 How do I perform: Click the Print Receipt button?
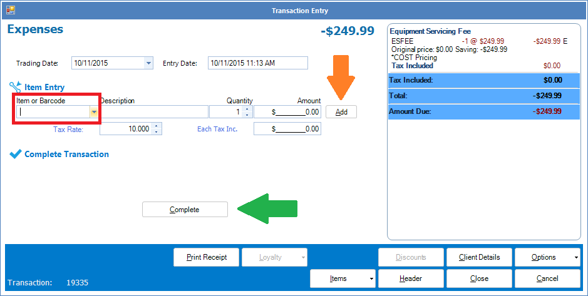coord(205,257)
